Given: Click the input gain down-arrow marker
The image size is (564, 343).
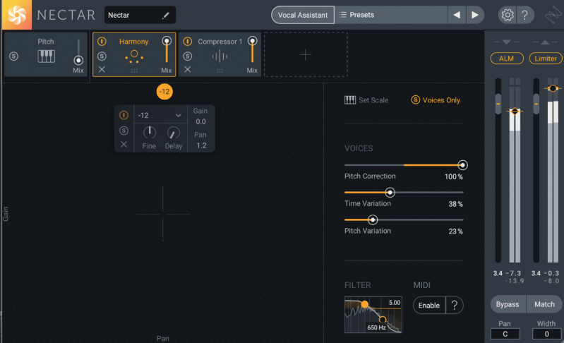Looking at the screenshot, I should (x=506, y=42).
